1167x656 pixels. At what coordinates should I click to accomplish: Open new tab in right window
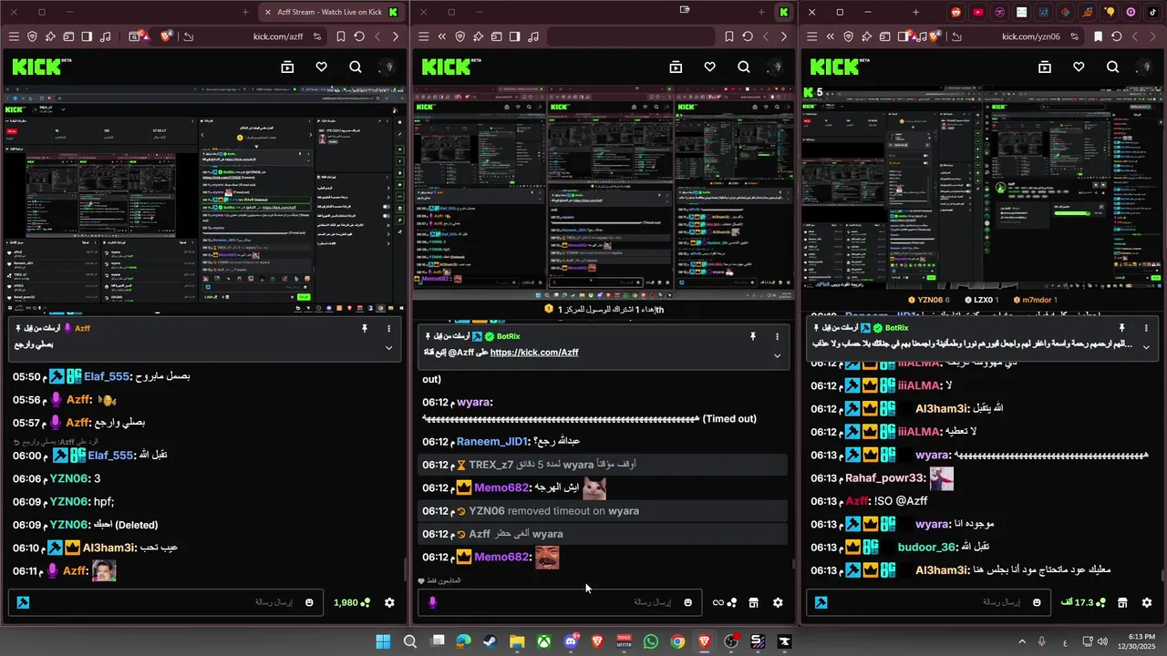point(916,12)
